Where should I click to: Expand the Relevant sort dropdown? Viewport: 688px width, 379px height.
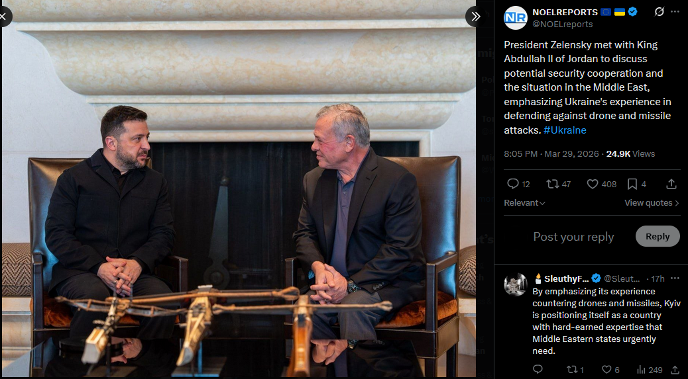(x=524, y=202)
